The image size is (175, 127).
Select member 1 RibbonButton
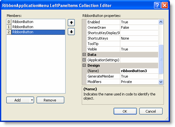pos(36,27)
